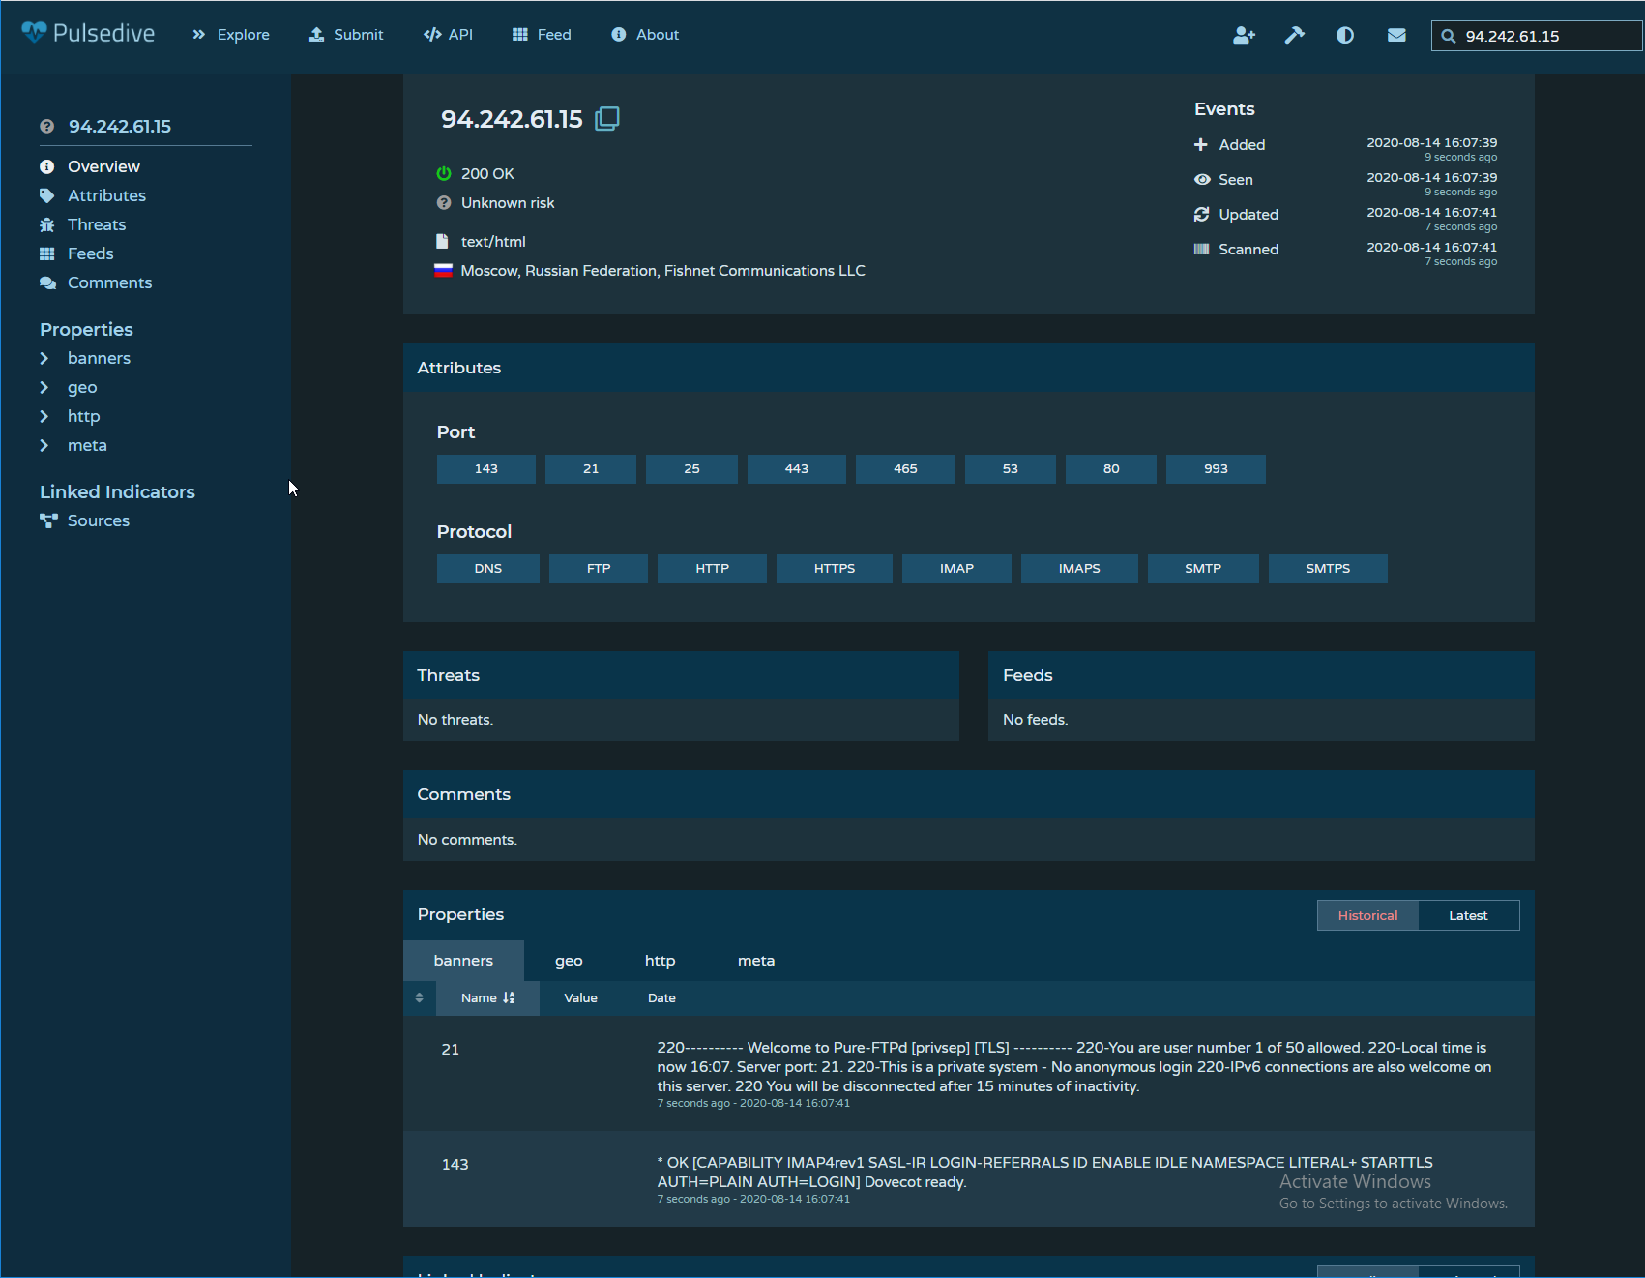This screenshot has width=1645, height=1278.
Task: Select DNS protocol attribute
Action: [x=488, y=568]
